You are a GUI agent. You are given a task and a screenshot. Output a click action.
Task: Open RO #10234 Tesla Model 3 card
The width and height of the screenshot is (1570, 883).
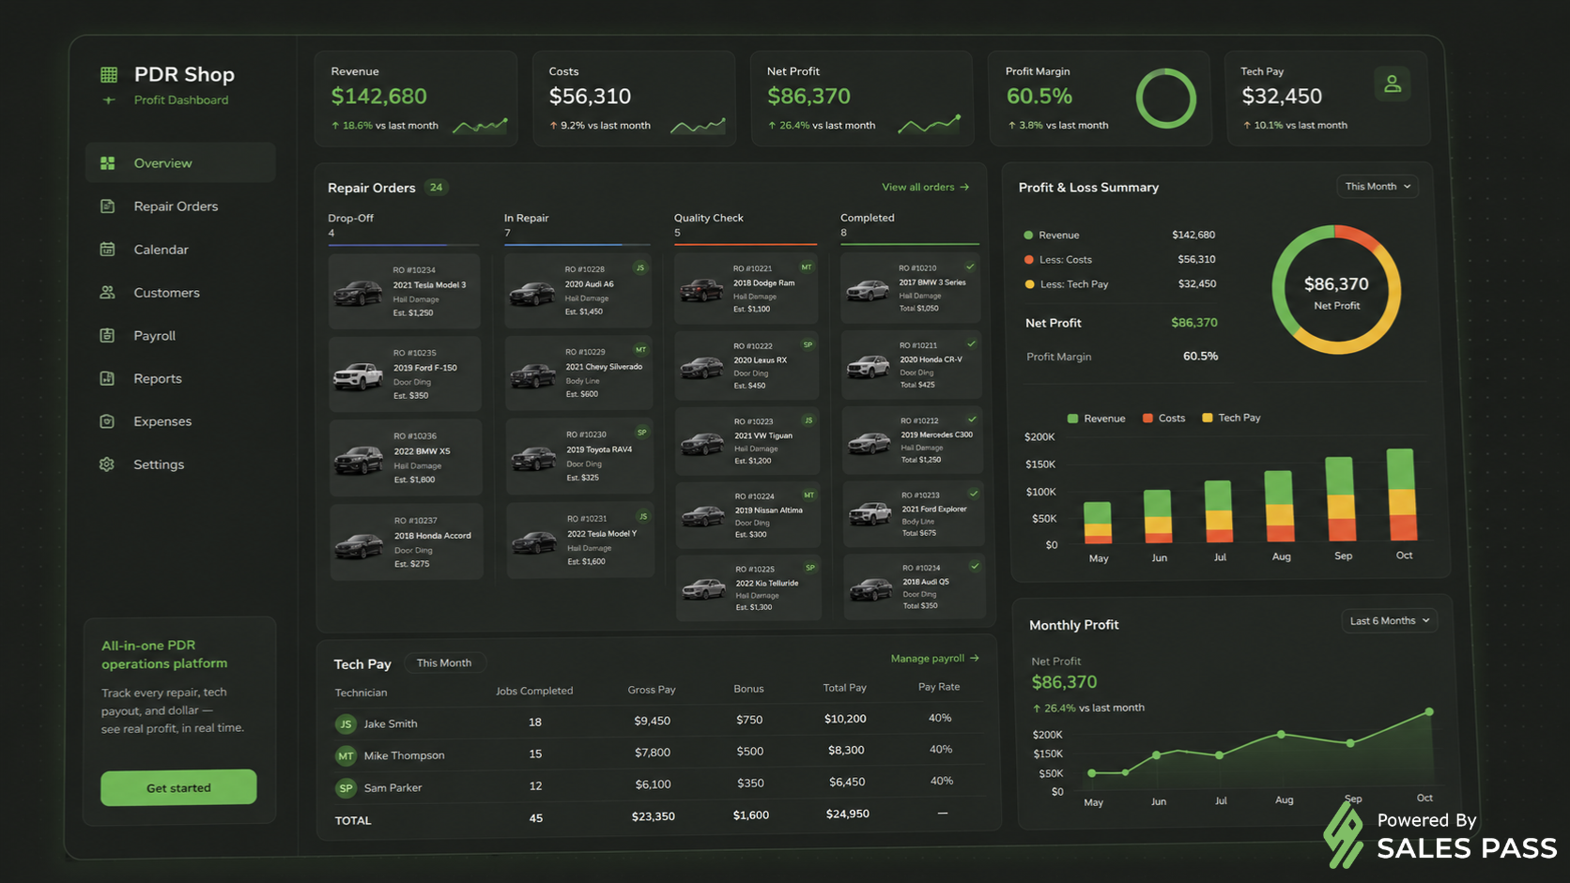tap(404, 291)
